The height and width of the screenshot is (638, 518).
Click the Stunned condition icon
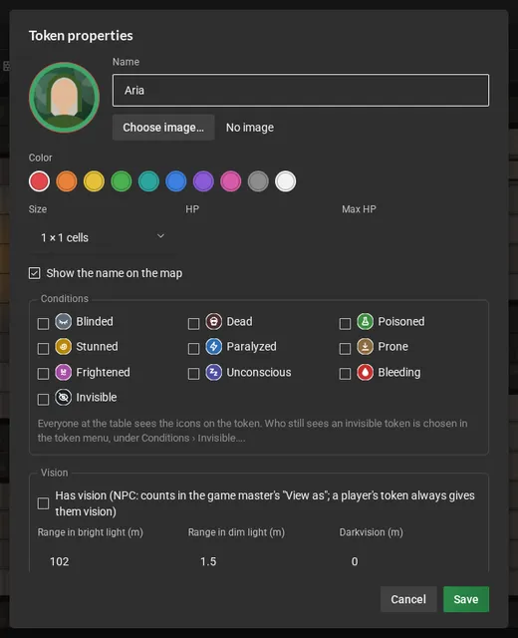coord(63,347)
